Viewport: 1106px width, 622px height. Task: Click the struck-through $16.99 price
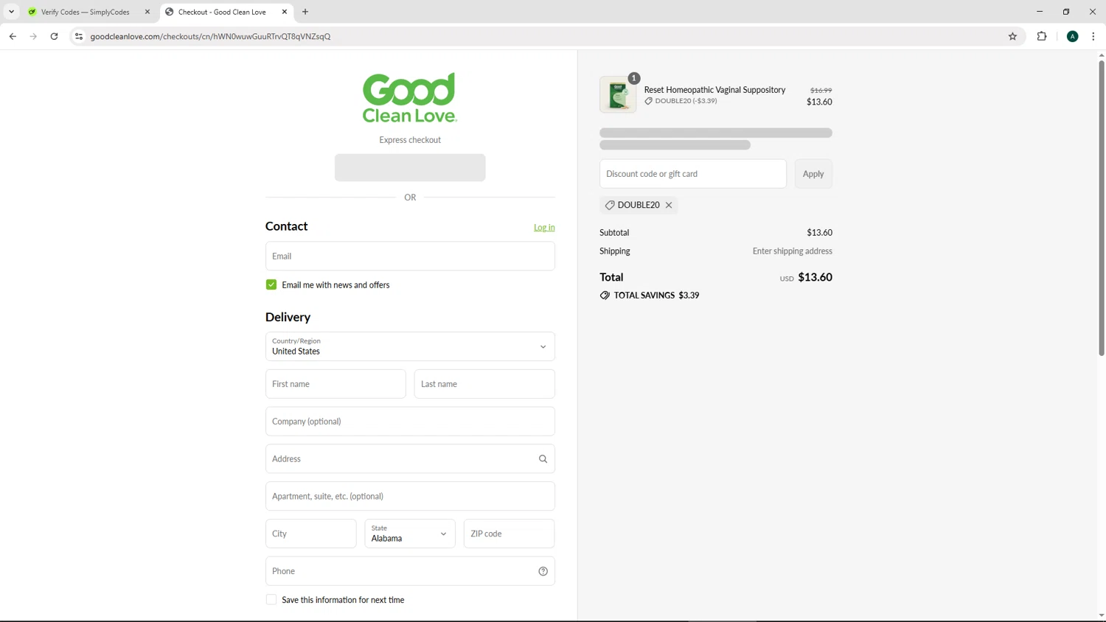(x=821, y=91)
